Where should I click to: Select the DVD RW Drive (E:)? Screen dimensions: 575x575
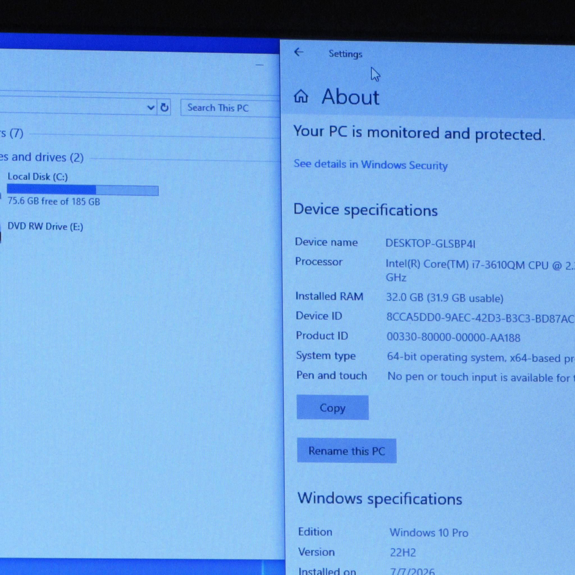(45, 227)
